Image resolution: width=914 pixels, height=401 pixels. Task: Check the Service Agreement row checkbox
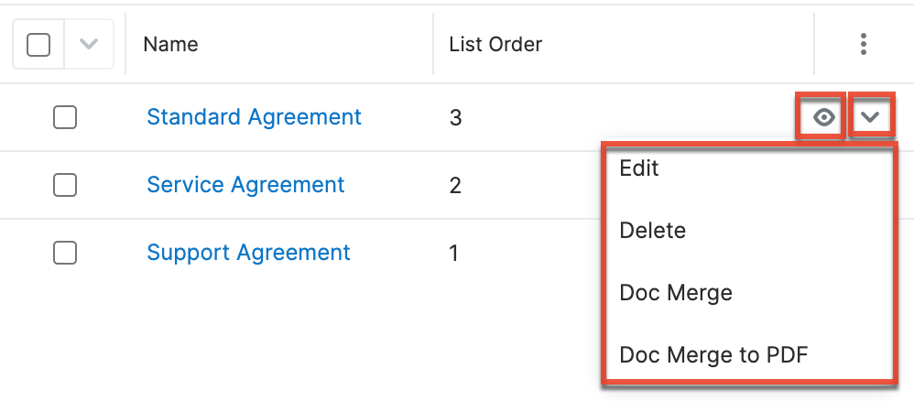click(65, 185)
